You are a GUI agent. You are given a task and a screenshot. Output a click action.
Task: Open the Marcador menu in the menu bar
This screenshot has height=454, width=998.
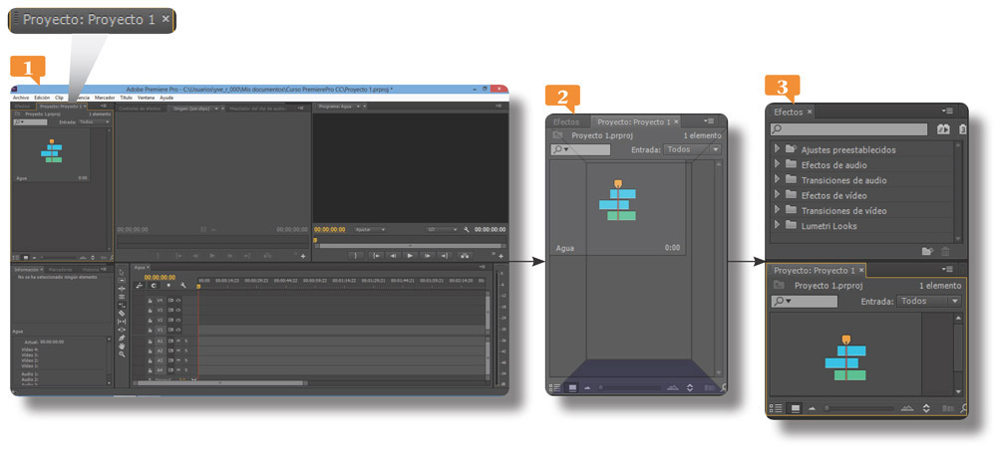click(104, 98)
